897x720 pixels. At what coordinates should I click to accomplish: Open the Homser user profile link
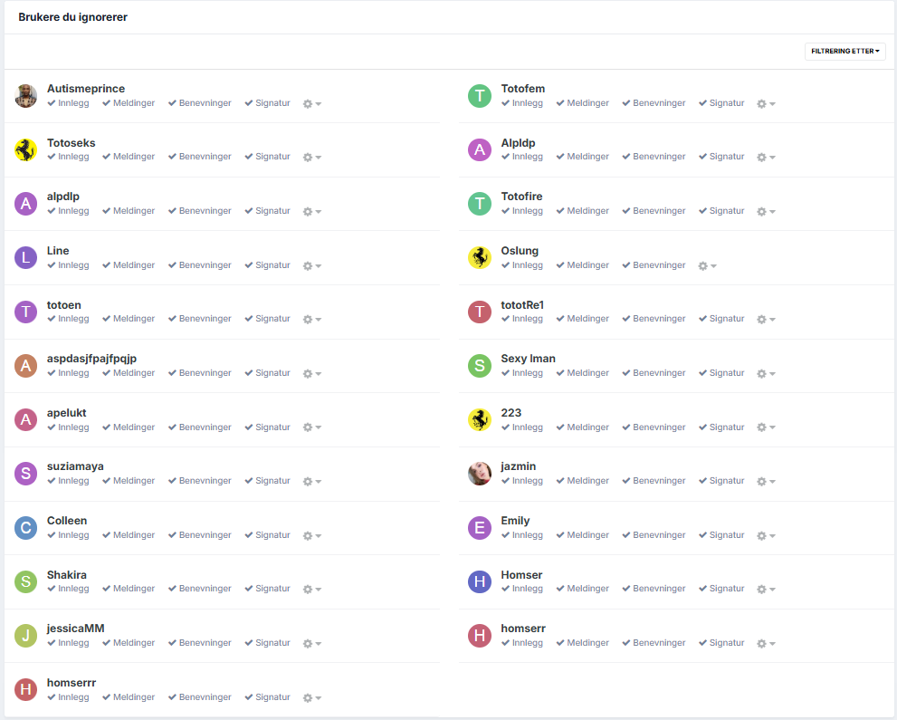521,575
